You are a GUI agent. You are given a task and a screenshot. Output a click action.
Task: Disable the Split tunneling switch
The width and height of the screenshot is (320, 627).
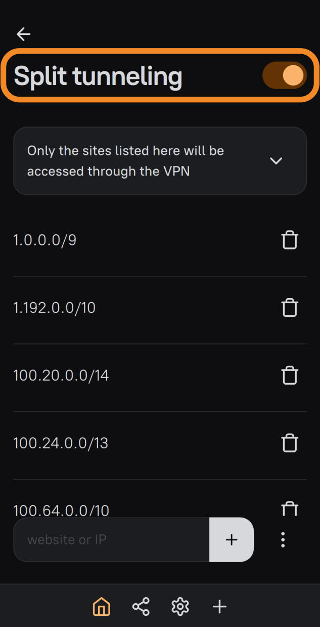click(284, 76)
